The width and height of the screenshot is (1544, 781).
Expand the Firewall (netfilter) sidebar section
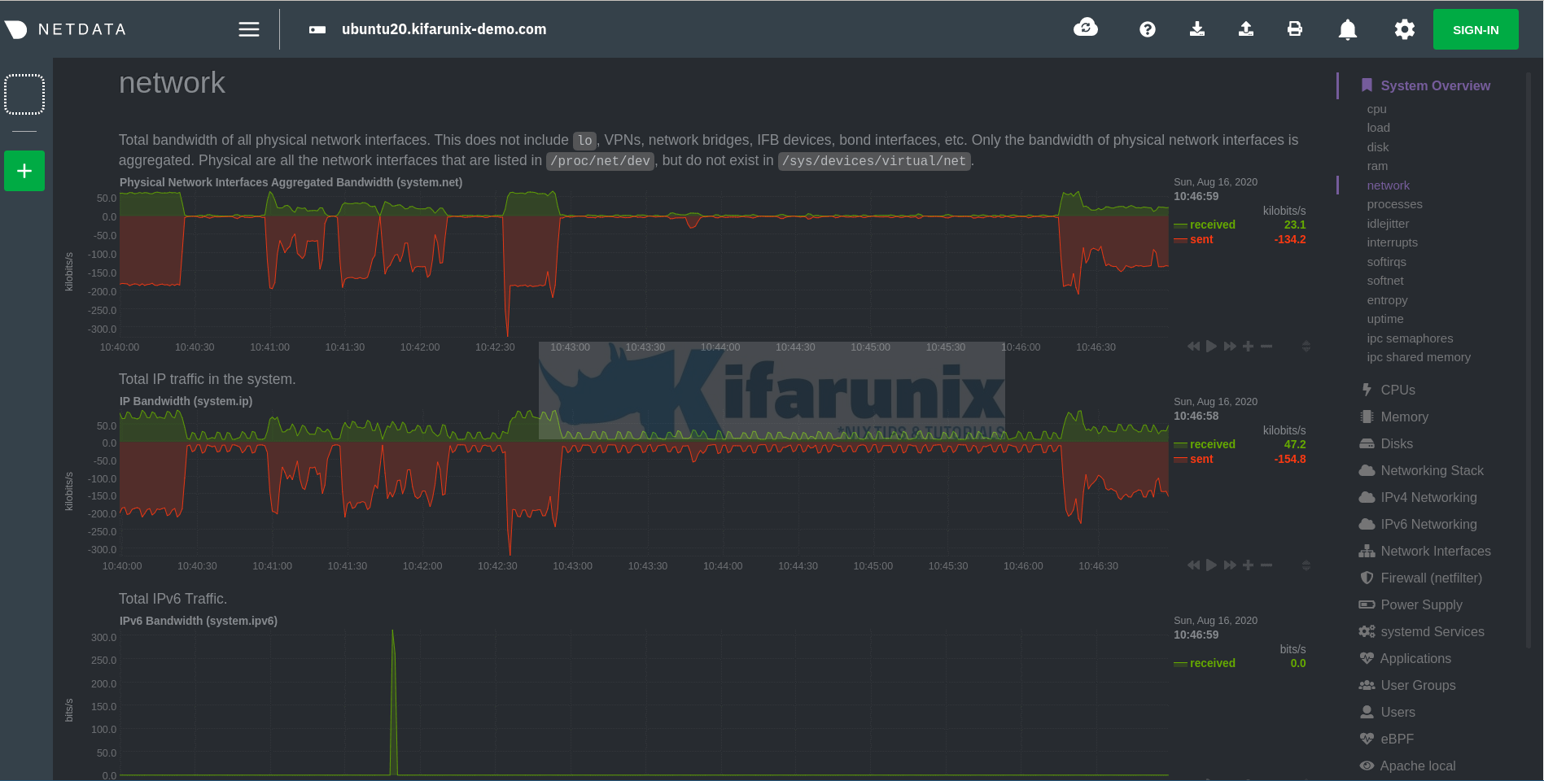[1431, 578]
